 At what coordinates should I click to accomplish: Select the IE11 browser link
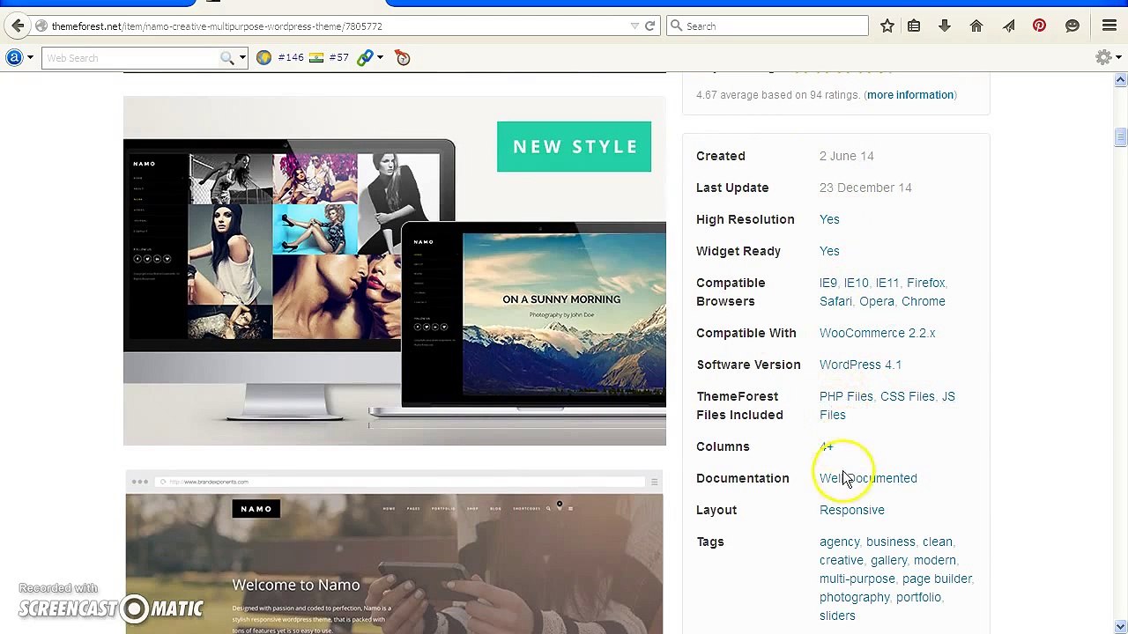(887, 283)
